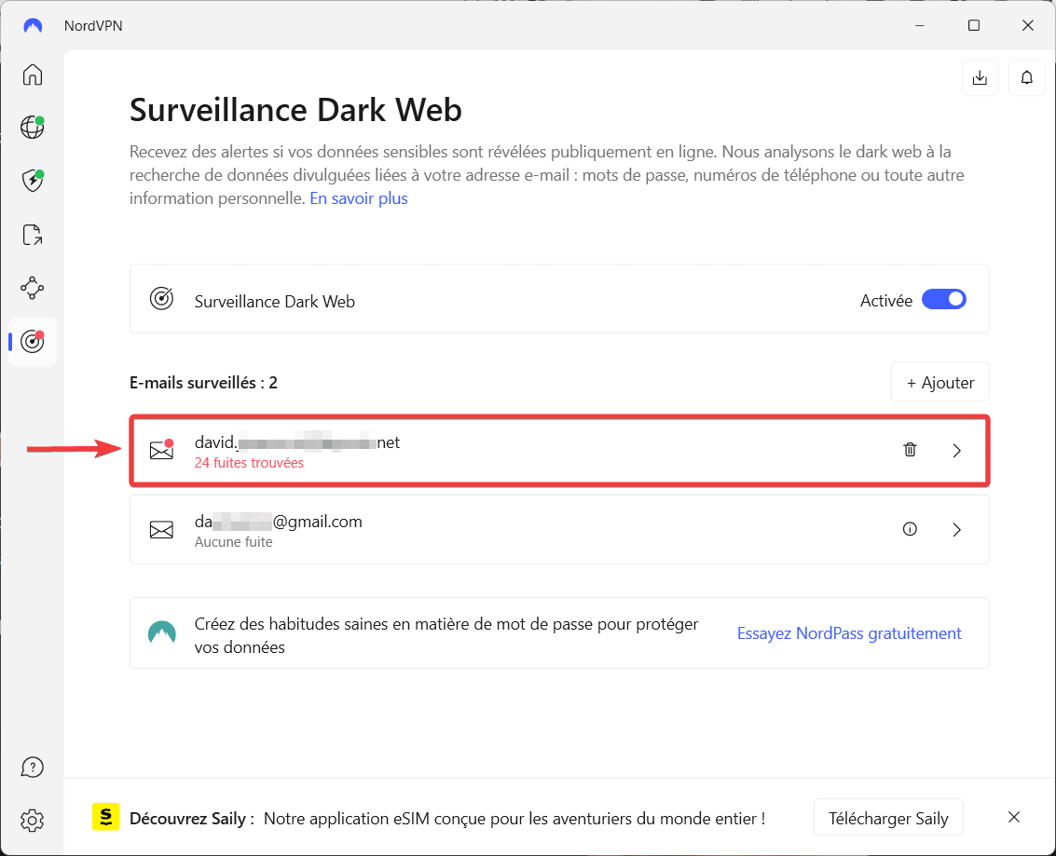Expand the gmail.com email details chevron

[956, 530]
